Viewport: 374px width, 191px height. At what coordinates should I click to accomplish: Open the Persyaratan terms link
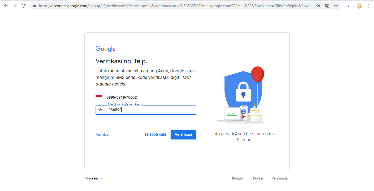point(281,178)
